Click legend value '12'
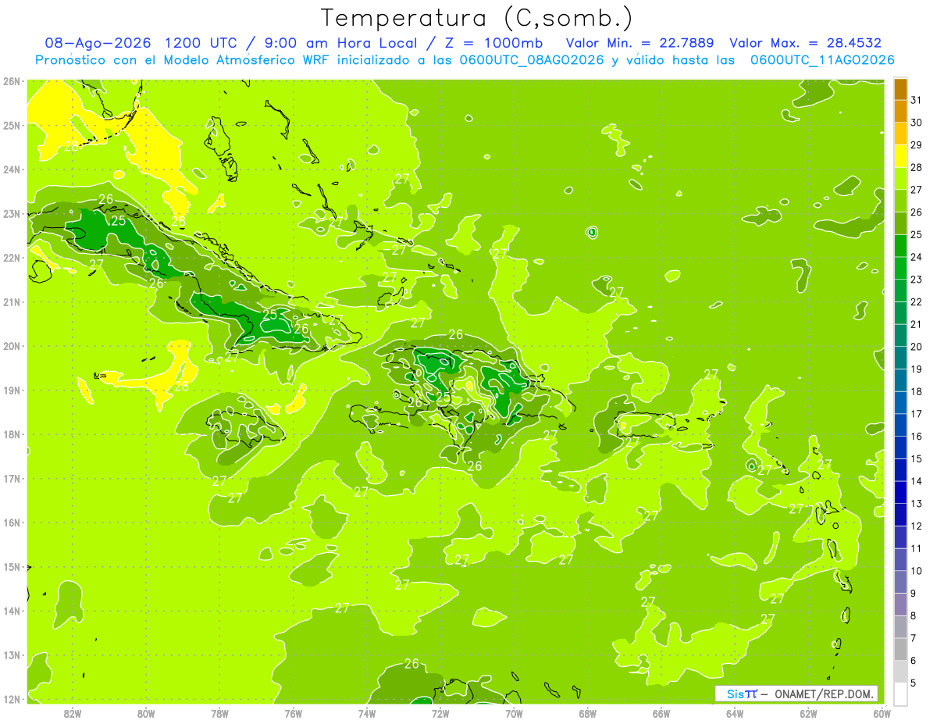 [x=916, y=526]
